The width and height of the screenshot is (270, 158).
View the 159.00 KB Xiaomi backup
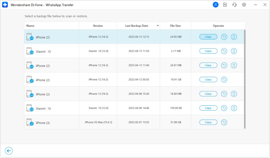(x=208, y=108)
